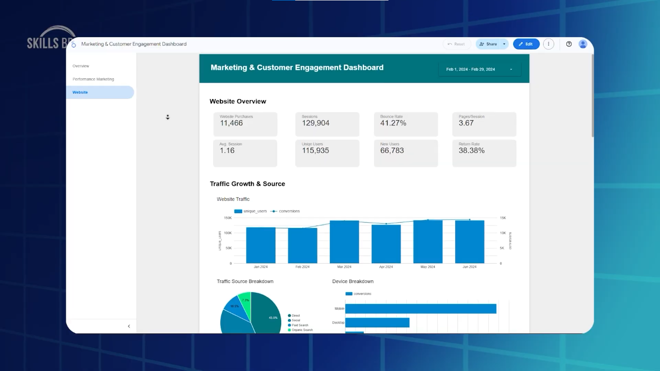
Task: Click the Looker Studio logo icon
Action: click(73, 44)
